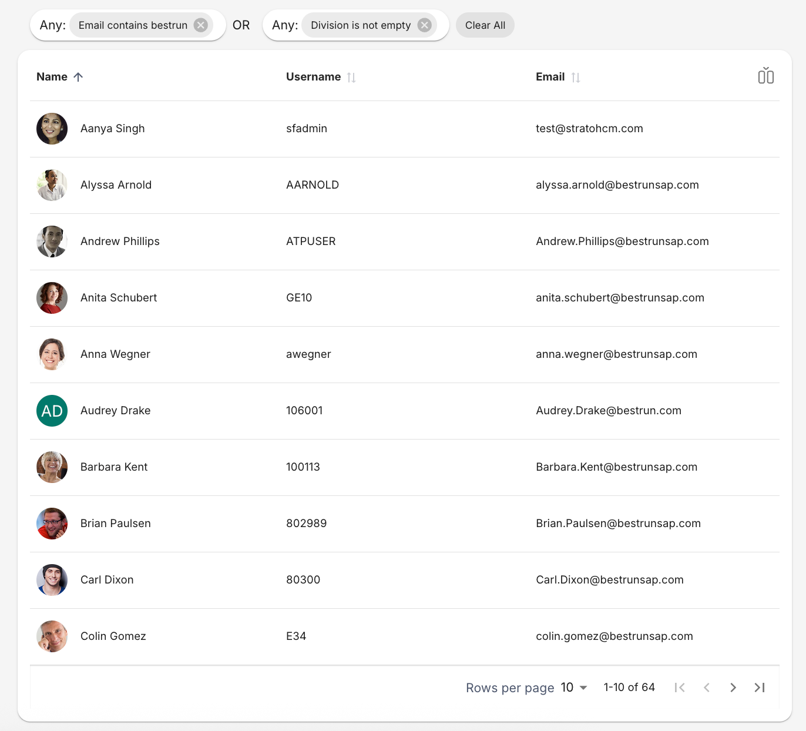Click the Clear All filters button
Viewport: 806px width, 731px height.
tap(485, 25)
